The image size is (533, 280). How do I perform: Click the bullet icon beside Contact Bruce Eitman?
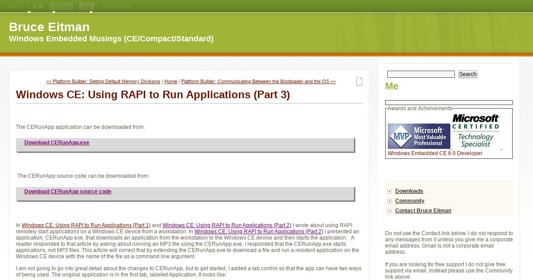click(390, 211)
